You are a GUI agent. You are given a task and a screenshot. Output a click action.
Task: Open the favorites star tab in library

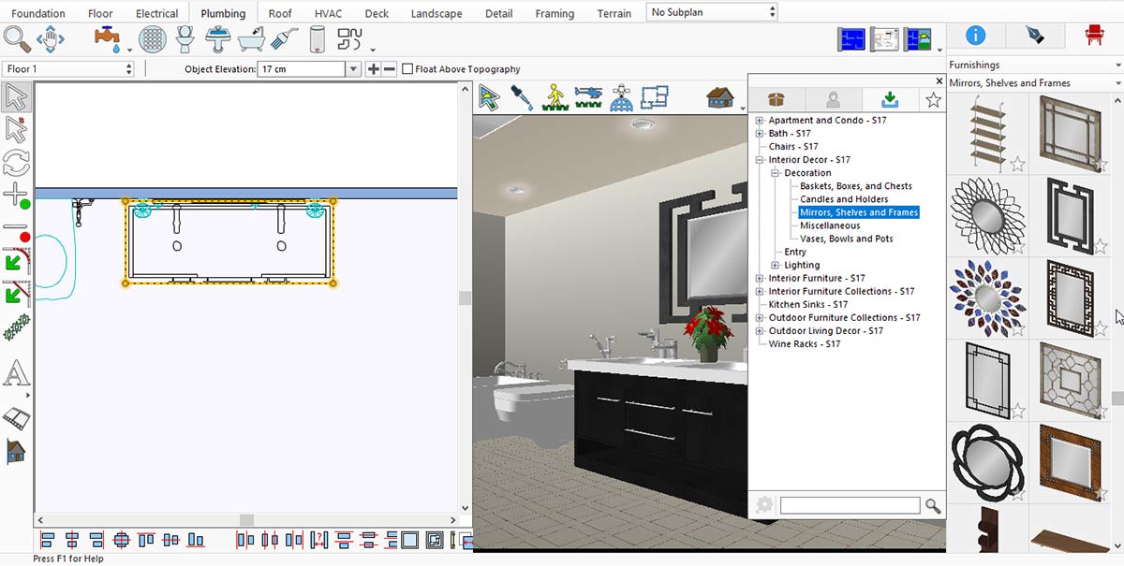(x=933, y=100)
